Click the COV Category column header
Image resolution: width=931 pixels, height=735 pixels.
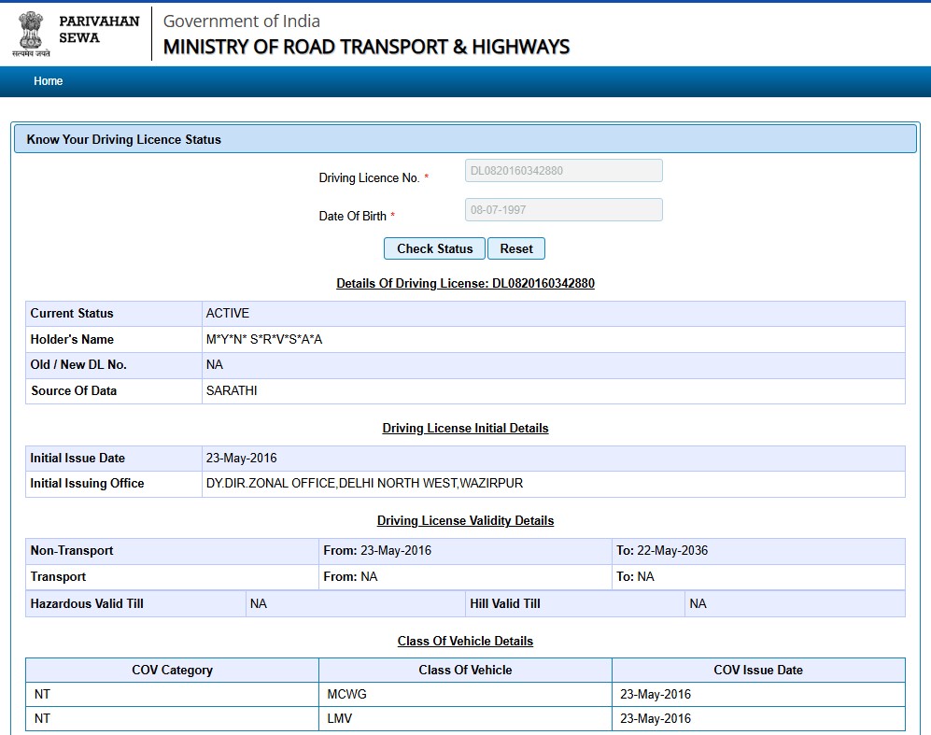tap(172, 670)
